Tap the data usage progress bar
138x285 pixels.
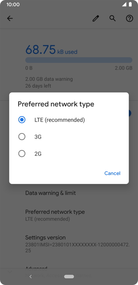click(79, 60)
